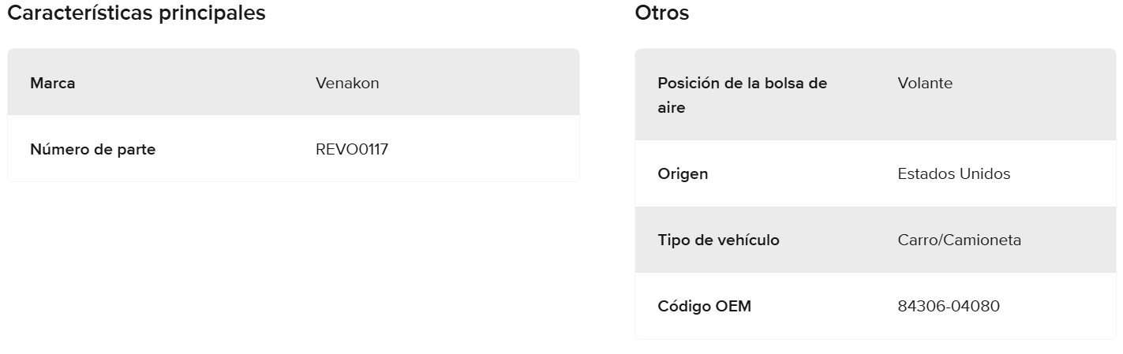This screenshot has height=354, width=1123.
Task: Click the OEM code 84306-04080
Action: coord(948,306)
